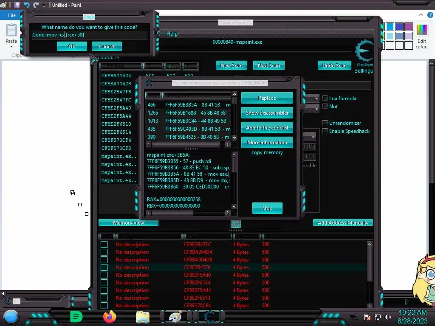Enable the Lua formula checkbox

pos(325,98)
